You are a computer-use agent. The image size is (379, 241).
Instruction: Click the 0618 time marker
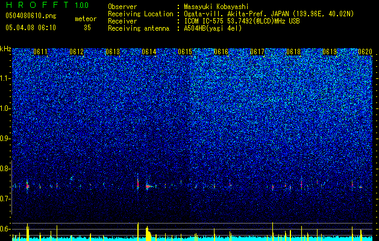click(x=293, y=52)
